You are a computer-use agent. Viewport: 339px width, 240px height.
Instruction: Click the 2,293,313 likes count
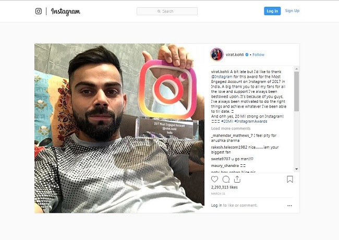tap(224, 187)
